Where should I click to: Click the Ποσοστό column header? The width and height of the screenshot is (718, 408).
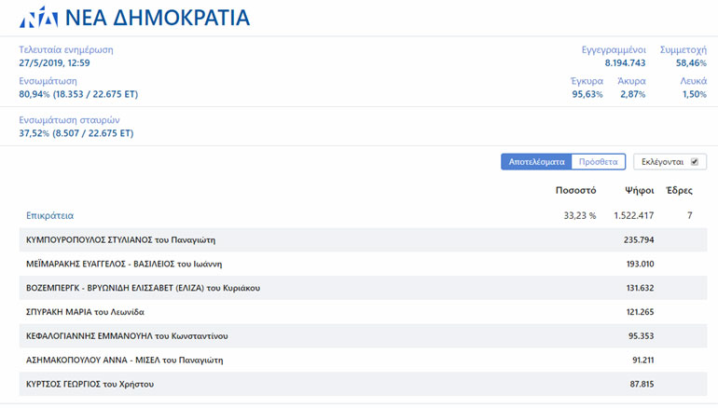pyautogui.click(x=575, y=190)
